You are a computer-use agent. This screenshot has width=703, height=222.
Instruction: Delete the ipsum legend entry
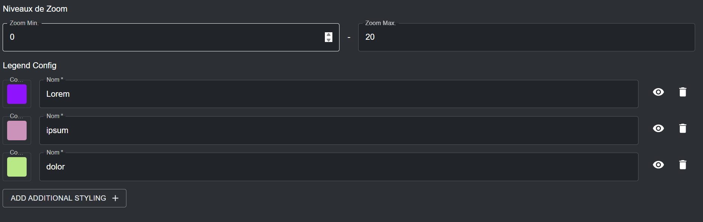pyautogui.click(x=683, y=129)
